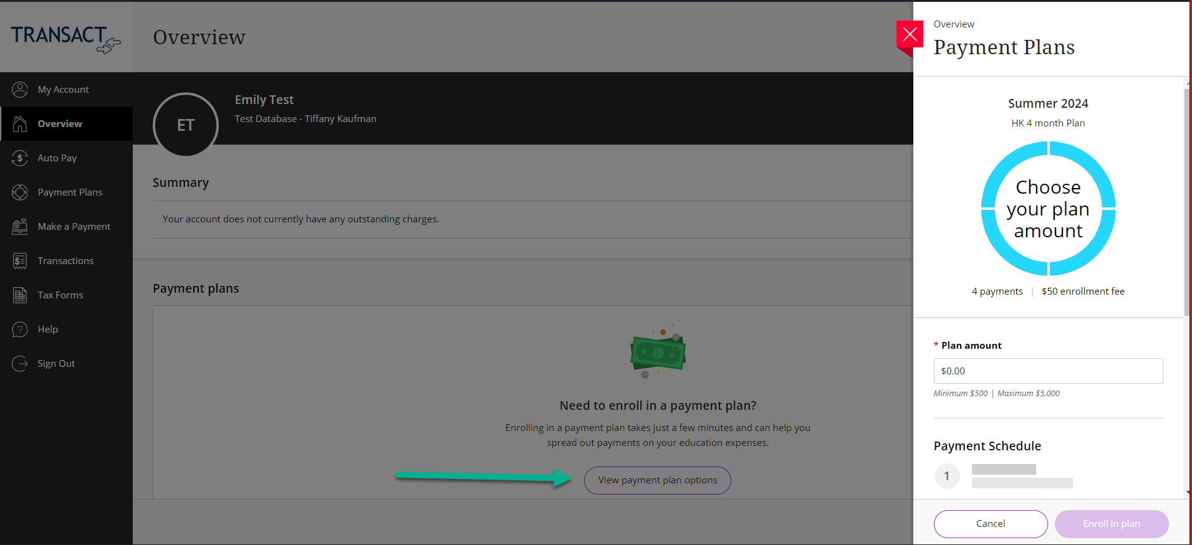
Task: Click the Enroll in plan button
Action: (x=1112, y=524)
